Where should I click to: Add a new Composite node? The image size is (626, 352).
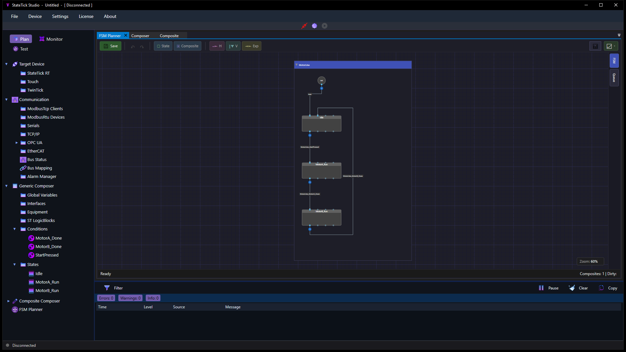[187, 46]
